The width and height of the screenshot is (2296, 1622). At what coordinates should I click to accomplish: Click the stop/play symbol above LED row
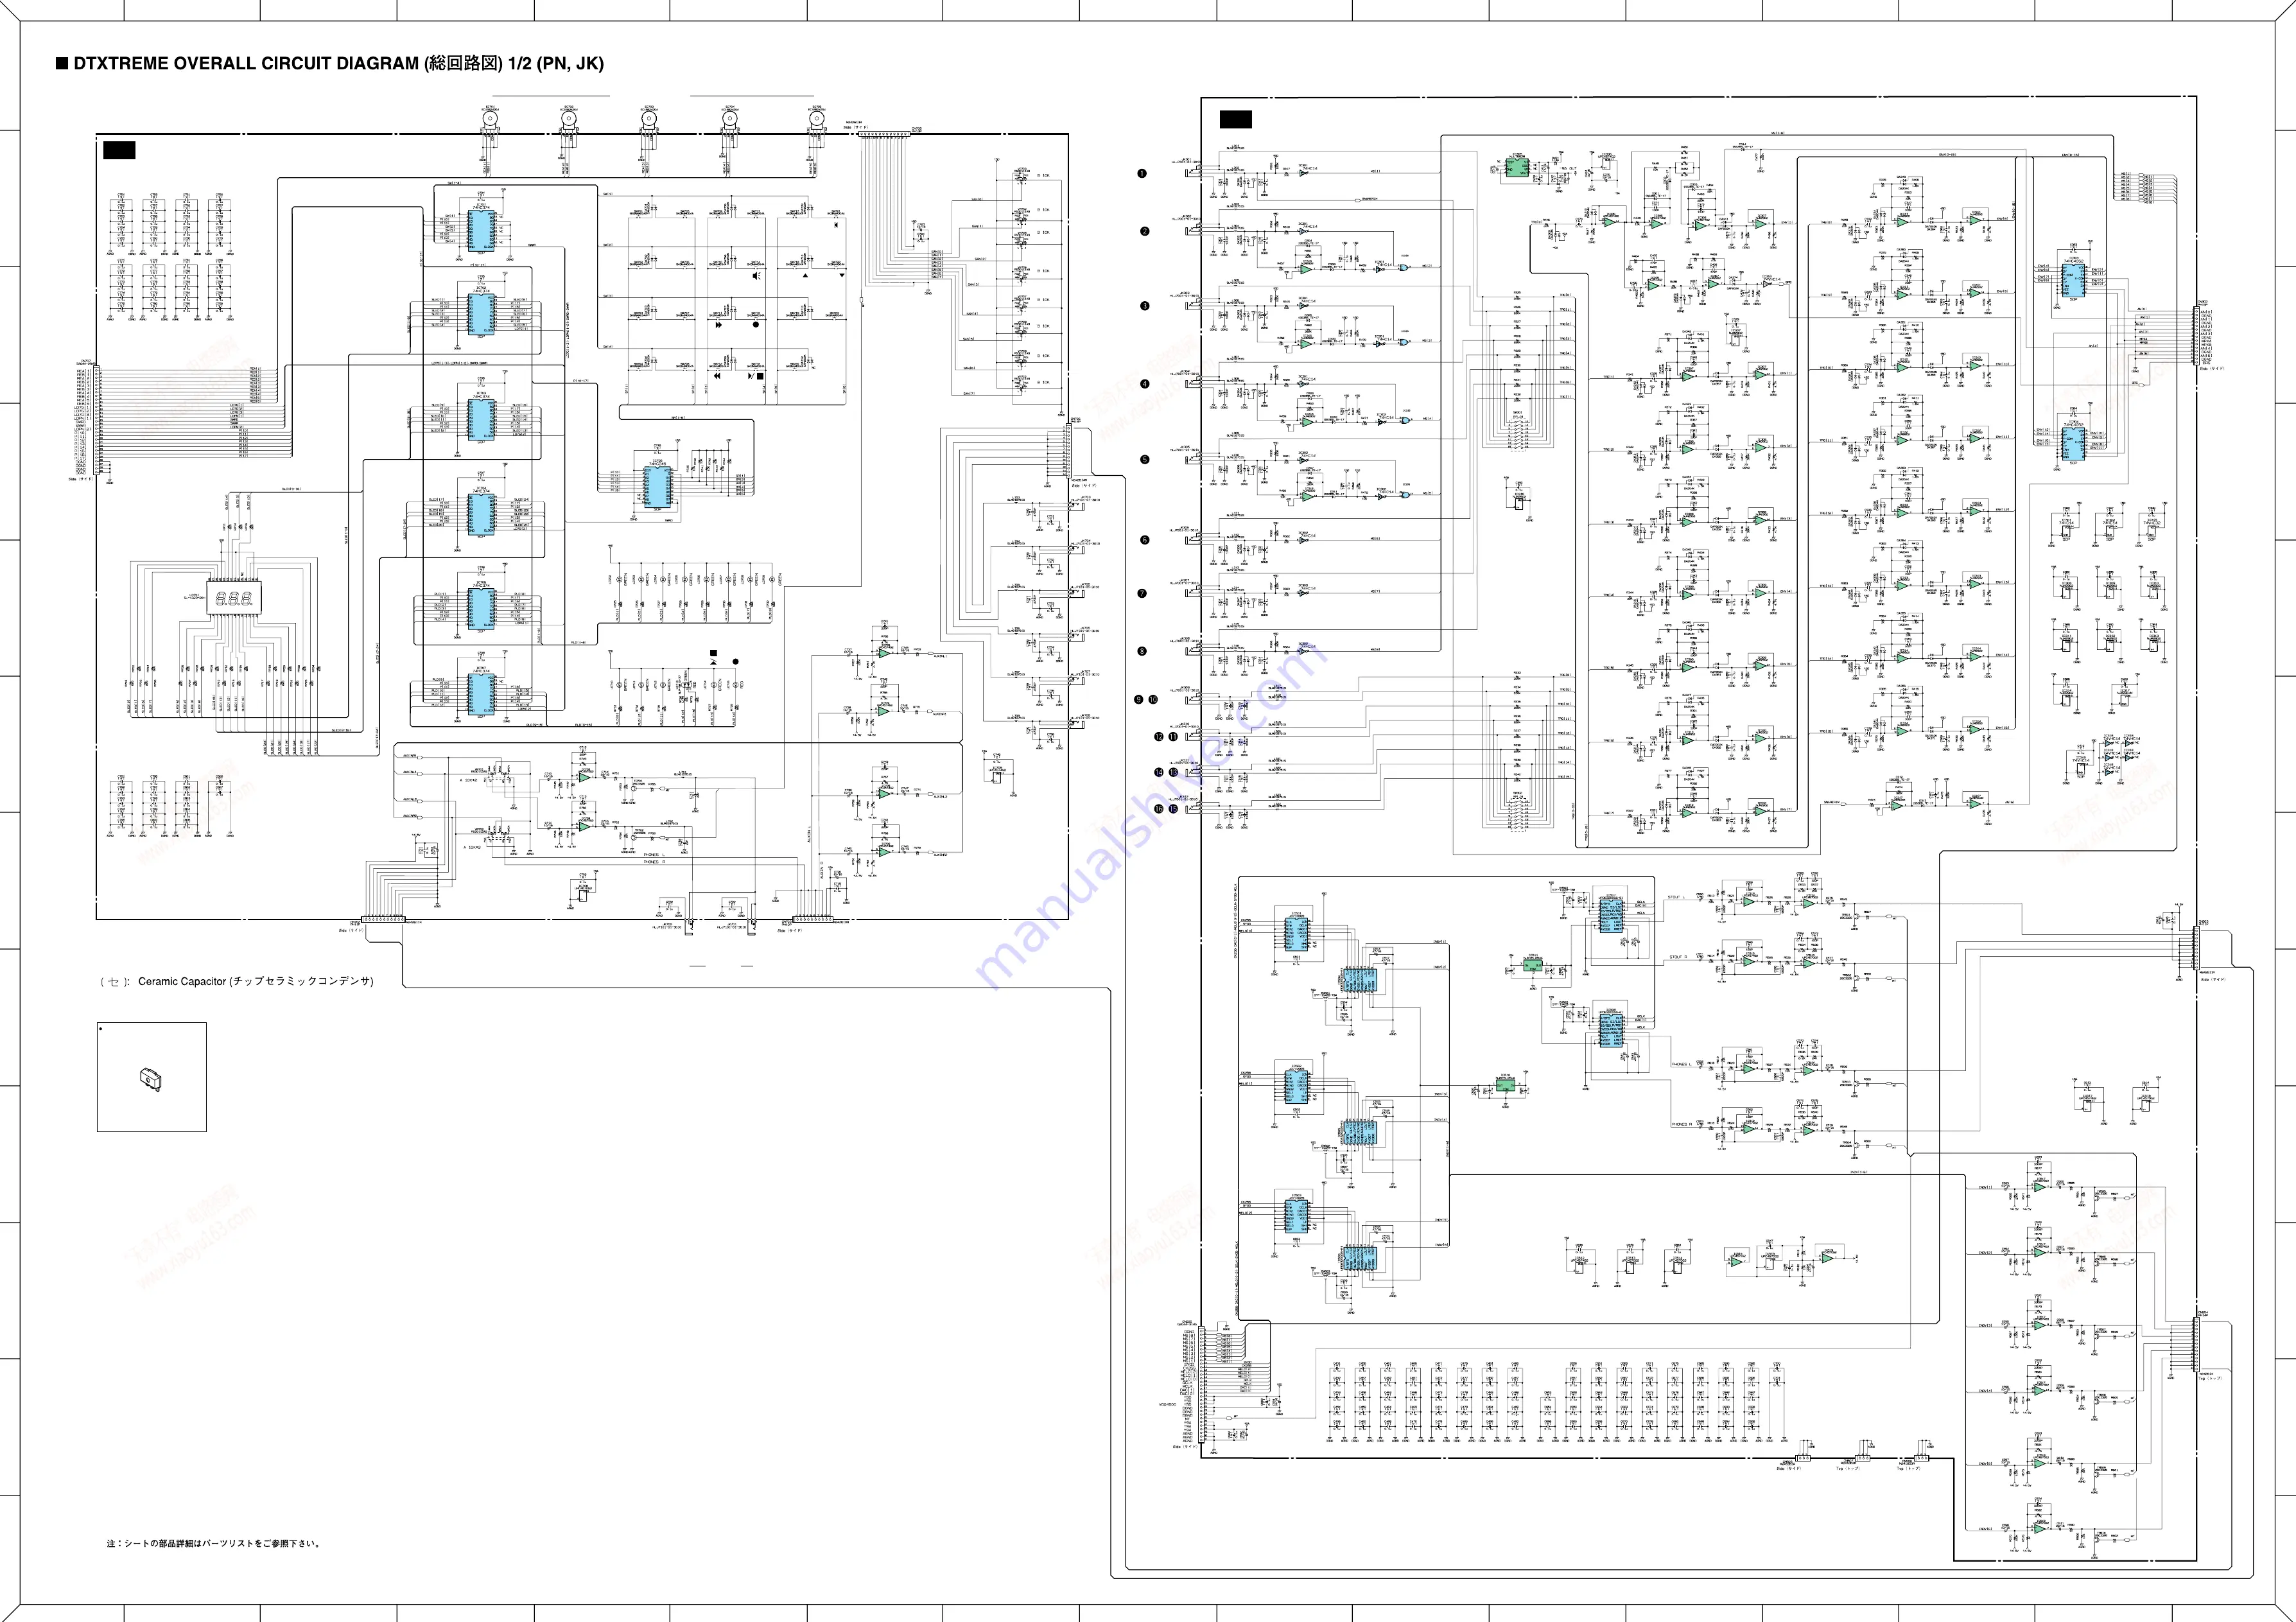tap(713, 657)
